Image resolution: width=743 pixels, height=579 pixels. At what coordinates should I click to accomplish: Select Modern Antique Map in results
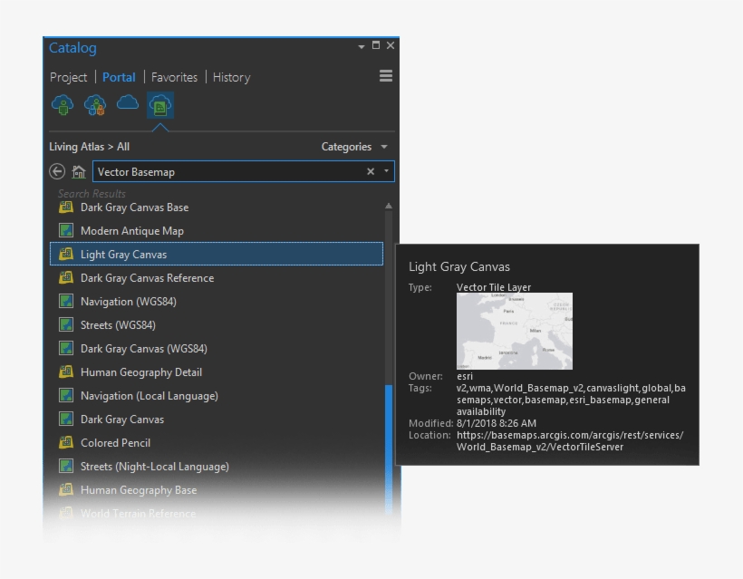131,231
